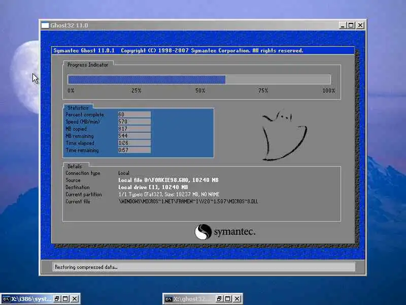This screenshot has width=406, height=305.
Task: Click the 50% progress scale marker
Action: [x=200, y=90]
